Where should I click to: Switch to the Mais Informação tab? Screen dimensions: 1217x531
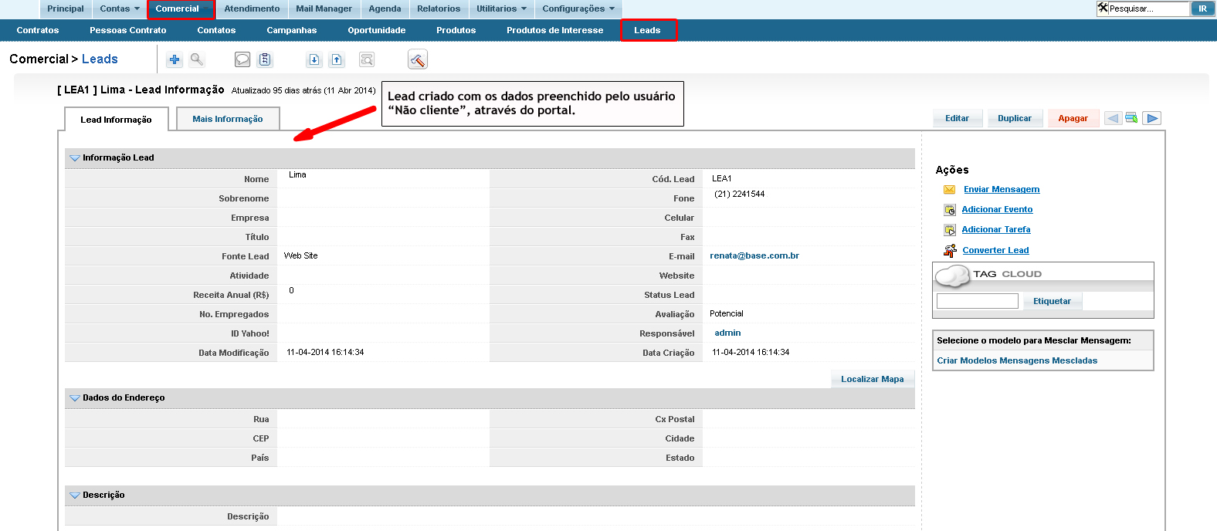pos(228,119)
